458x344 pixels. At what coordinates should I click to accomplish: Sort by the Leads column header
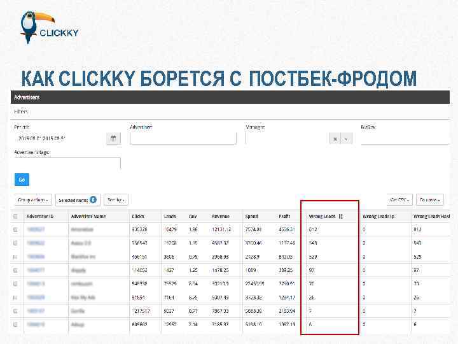(x=170, y=217)
